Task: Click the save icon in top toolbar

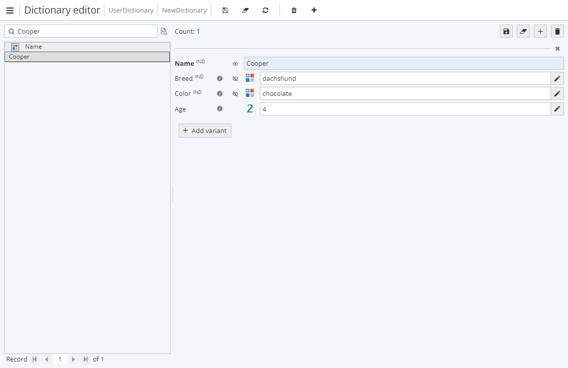Action: (225, 11)
